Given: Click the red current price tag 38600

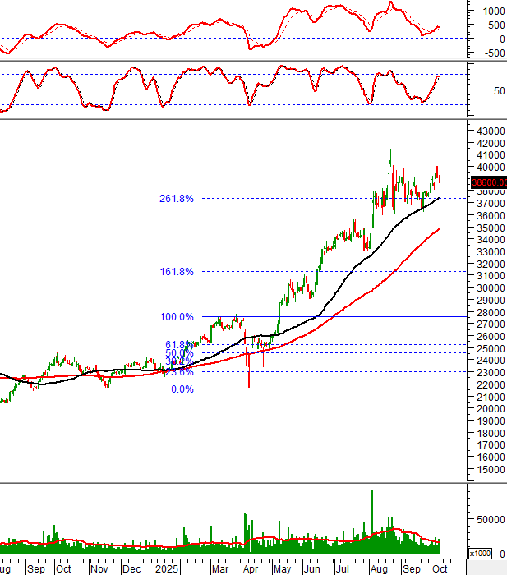Looking at the screenshot, I should (x=488, y=183).
